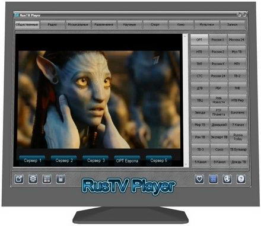Close the RusTV Player window
Viewport: 261px width, 226px height.
pyautogui.click(x=244, y=15)
